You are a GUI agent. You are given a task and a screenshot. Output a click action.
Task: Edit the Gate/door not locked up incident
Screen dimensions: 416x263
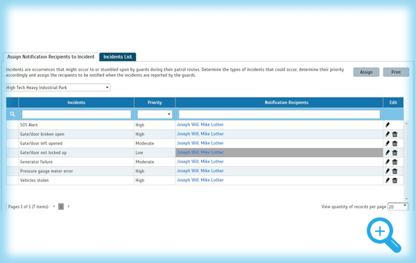click(x=388, y=152)
